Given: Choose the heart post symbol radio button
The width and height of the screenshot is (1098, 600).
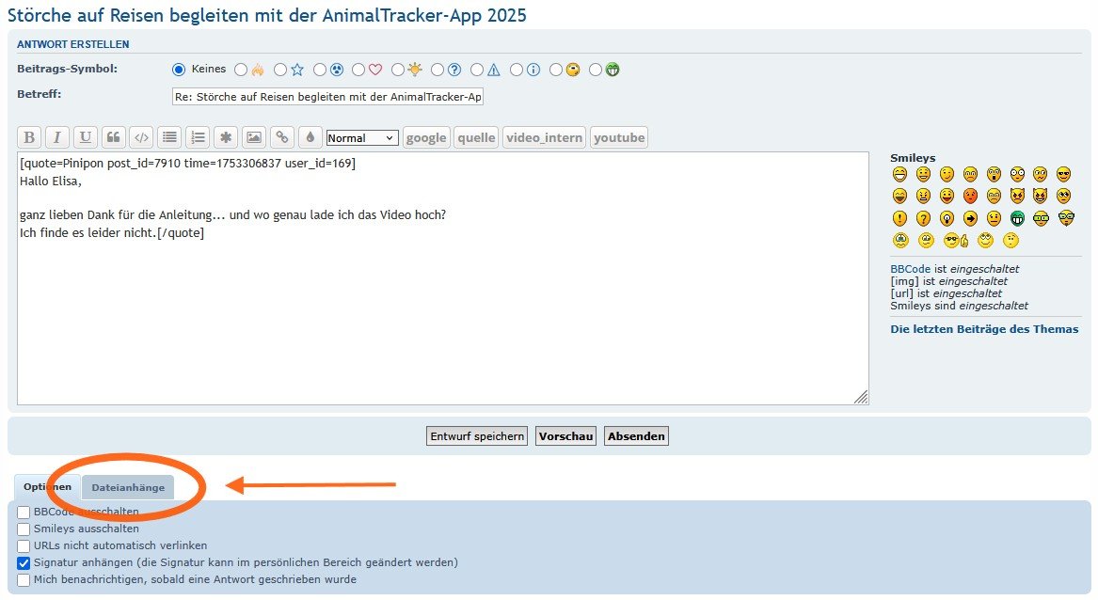Looking at the screenshot, I should [x=358, y=70].
